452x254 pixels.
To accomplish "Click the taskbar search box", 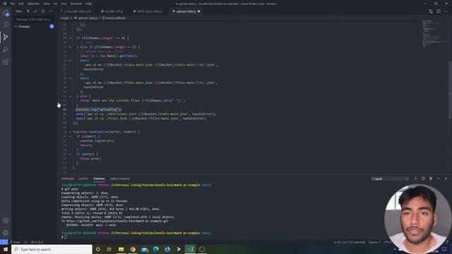I will point(52,249).
